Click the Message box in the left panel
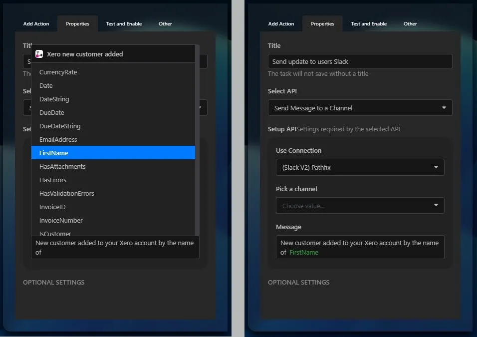This screenshot has height=337, width=477. (x=115, y=248)
